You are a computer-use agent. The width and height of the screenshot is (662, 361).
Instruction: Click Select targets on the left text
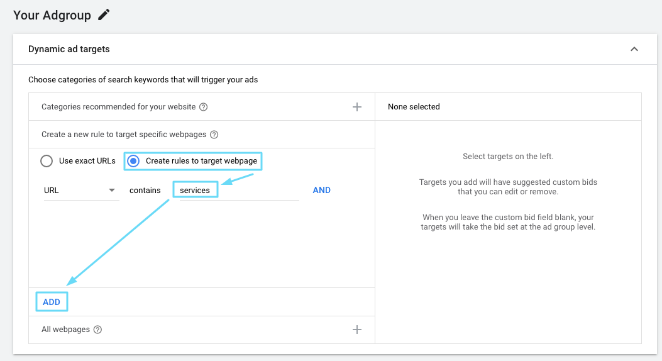pyautogui.click(x=508, y=156)
